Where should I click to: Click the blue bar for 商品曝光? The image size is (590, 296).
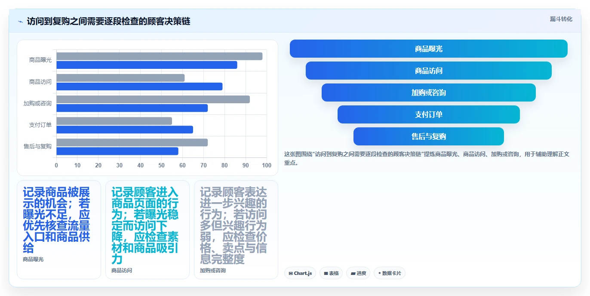[x=147, y=65]
